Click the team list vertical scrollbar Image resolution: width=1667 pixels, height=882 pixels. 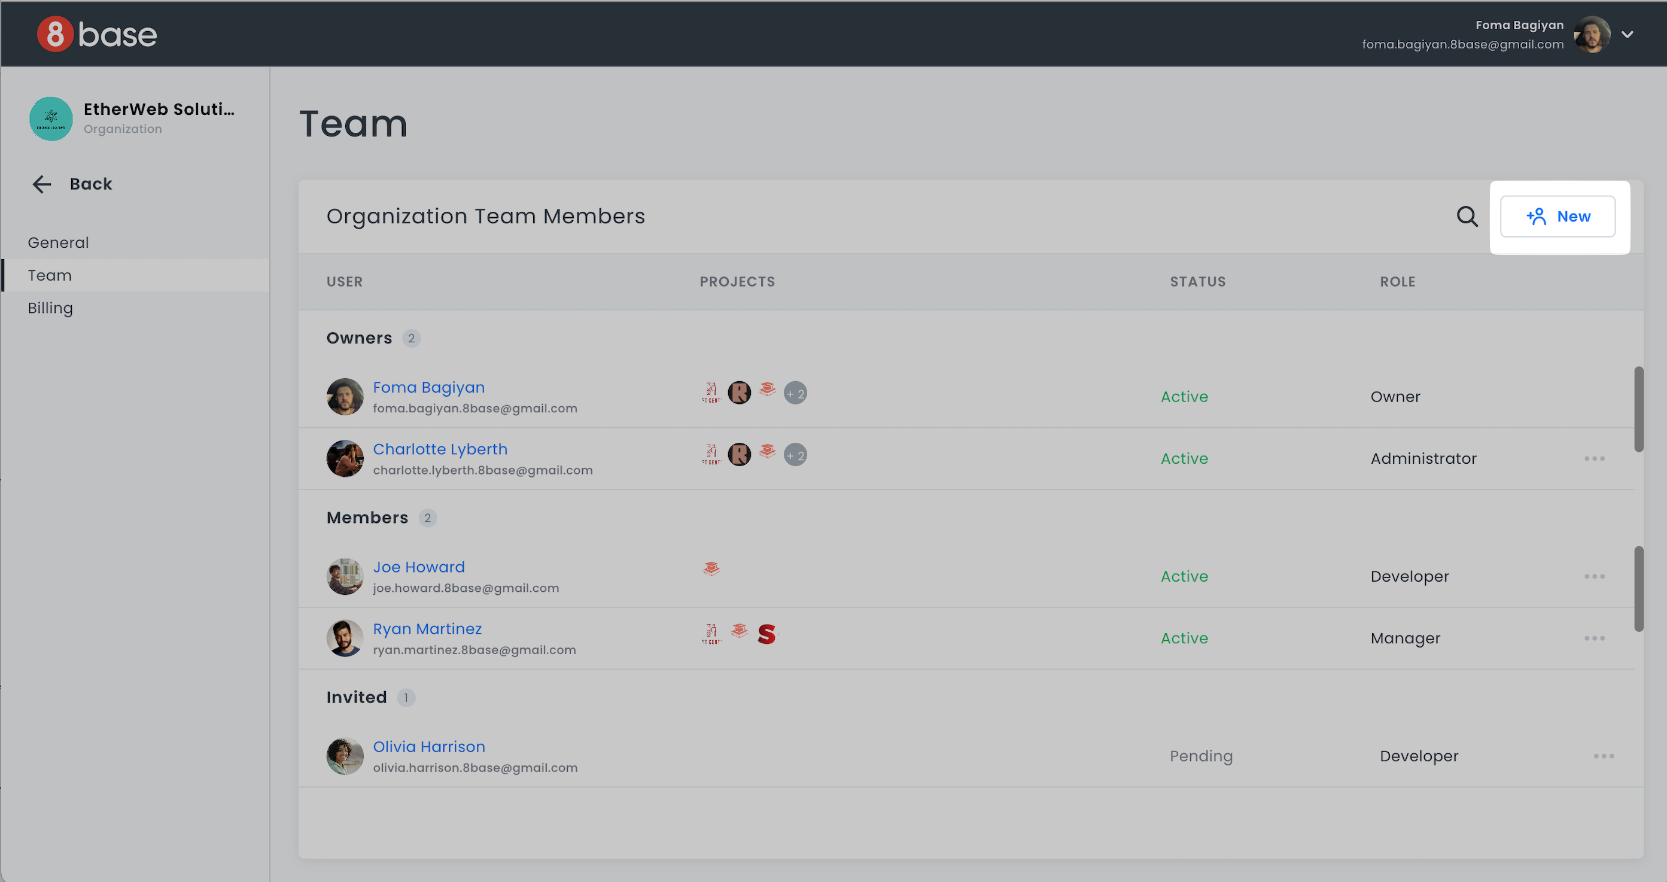click(1638, 409)
